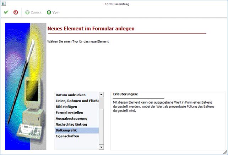This screenshot has height=155, width=228.
Task: Select the highlighted "Balkengrafik" item
Action: pos(66,130)
